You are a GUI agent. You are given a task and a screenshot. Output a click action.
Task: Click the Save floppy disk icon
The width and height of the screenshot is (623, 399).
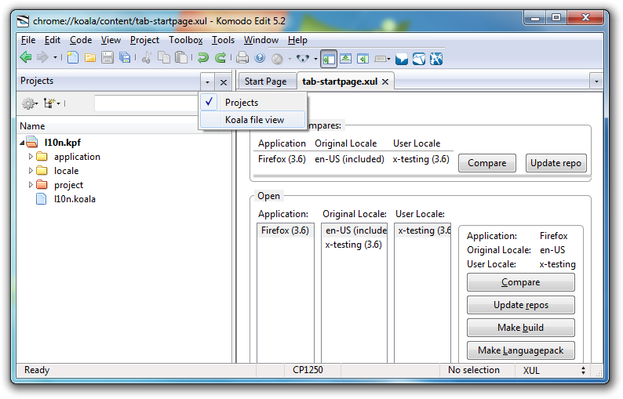[x=107, y=58]
